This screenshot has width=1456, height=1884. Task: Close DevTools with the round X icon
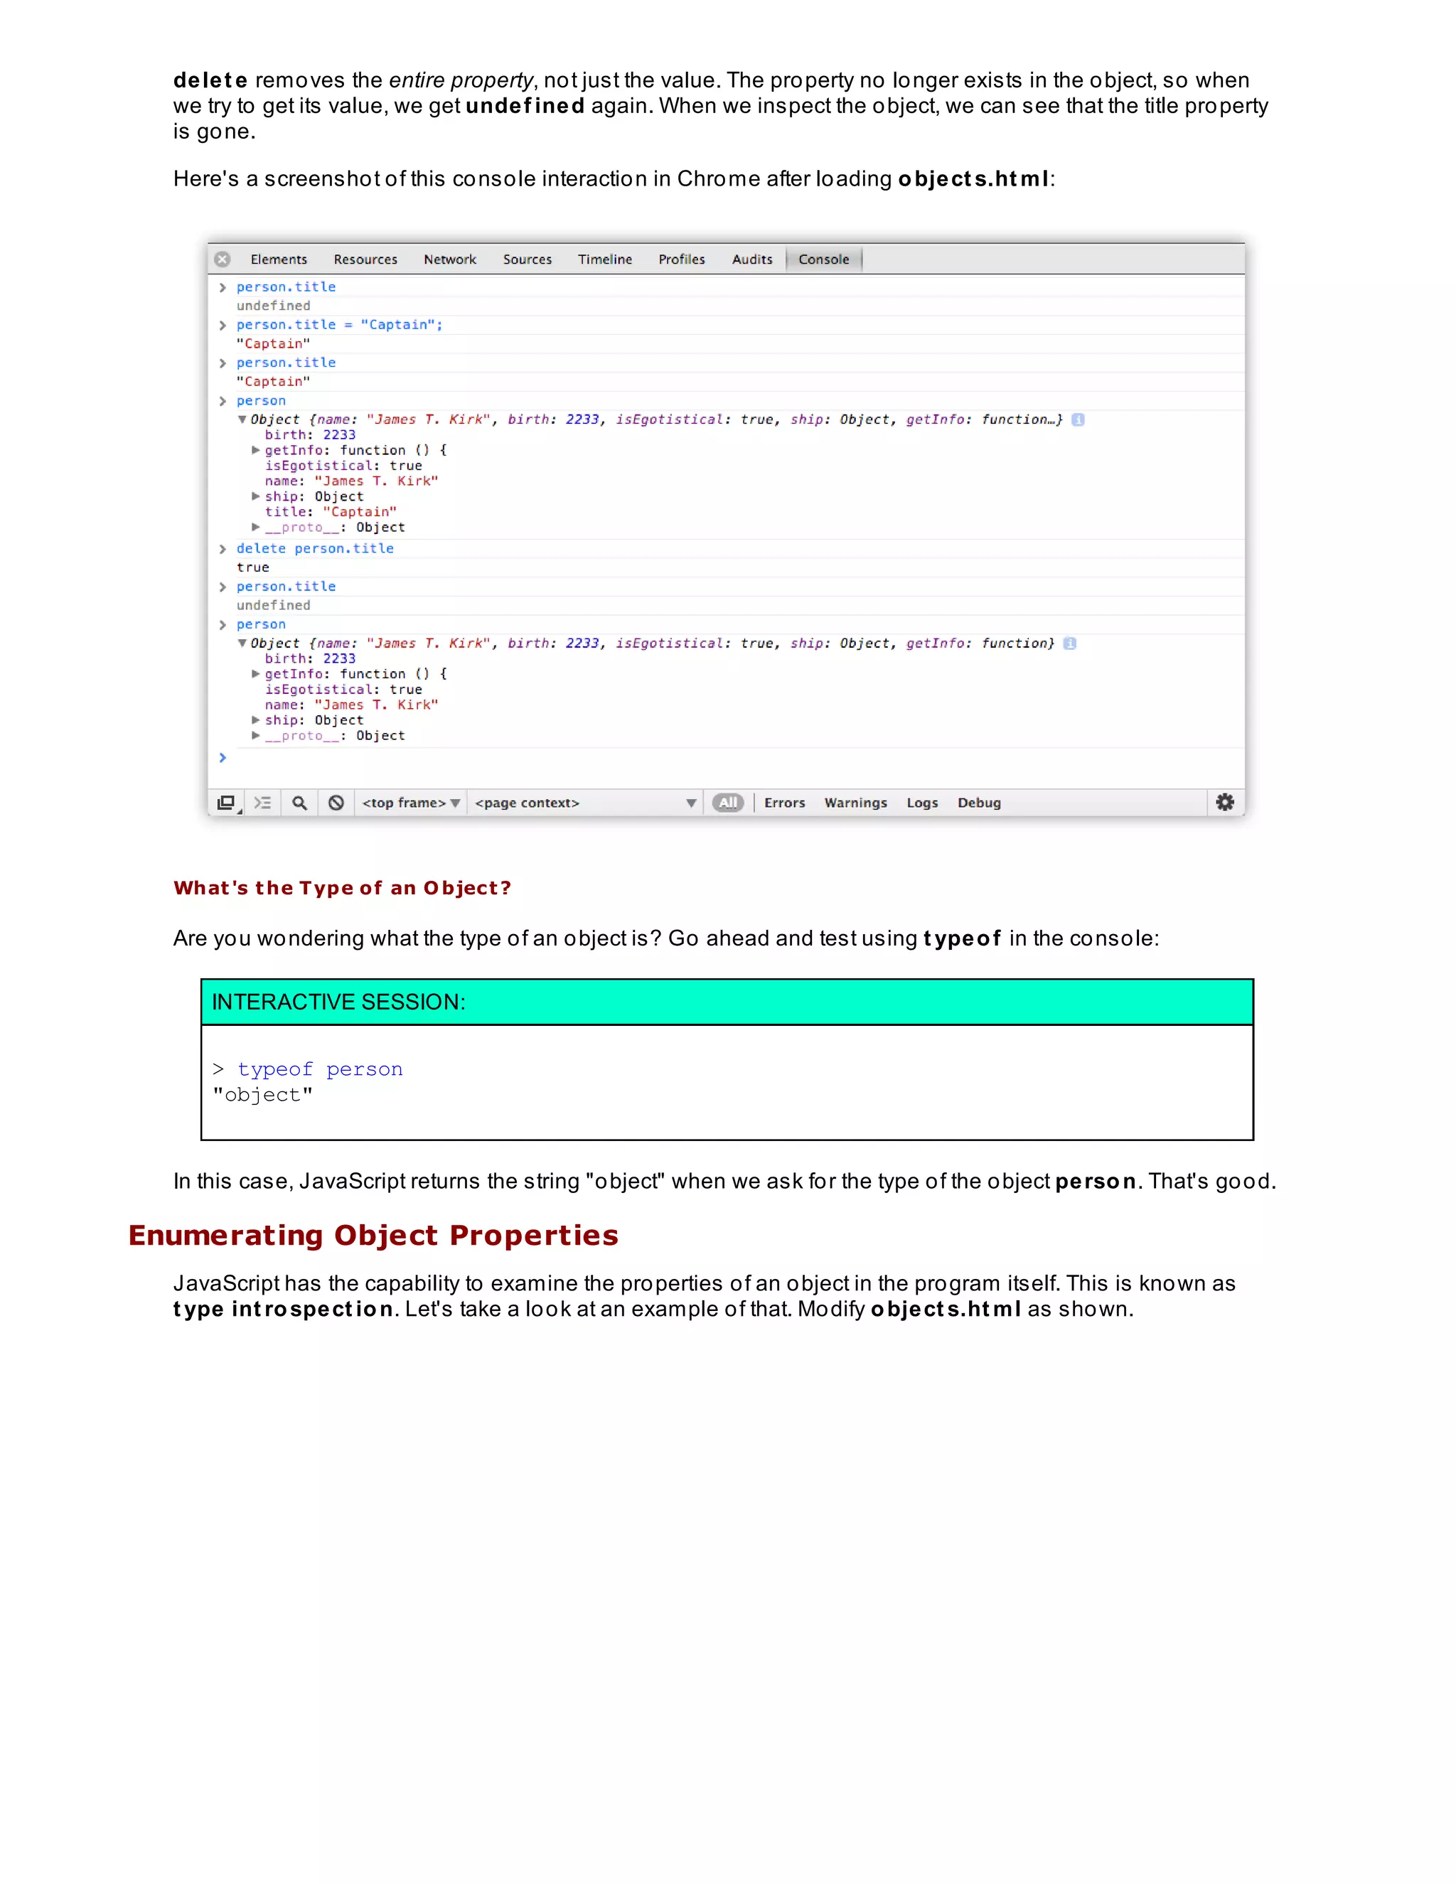[223, 259]
